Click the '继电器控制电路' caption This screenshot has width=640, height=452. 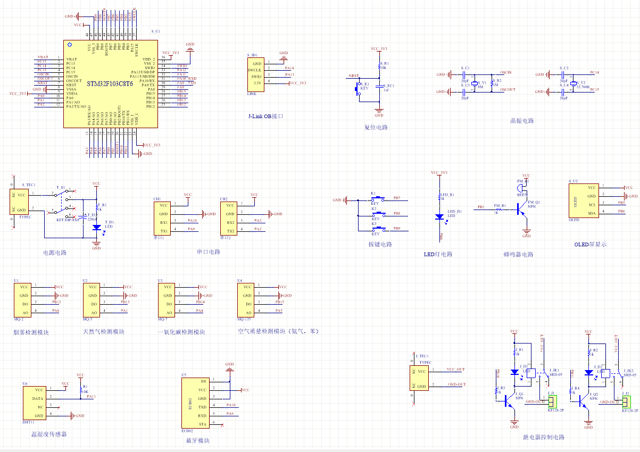coord(544,437)
